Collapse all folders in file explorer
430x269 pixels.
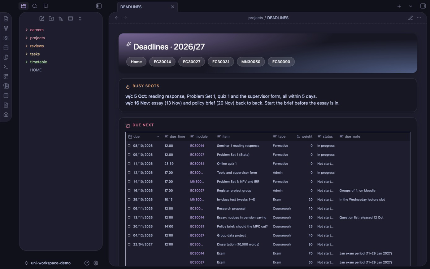point(80,19)
